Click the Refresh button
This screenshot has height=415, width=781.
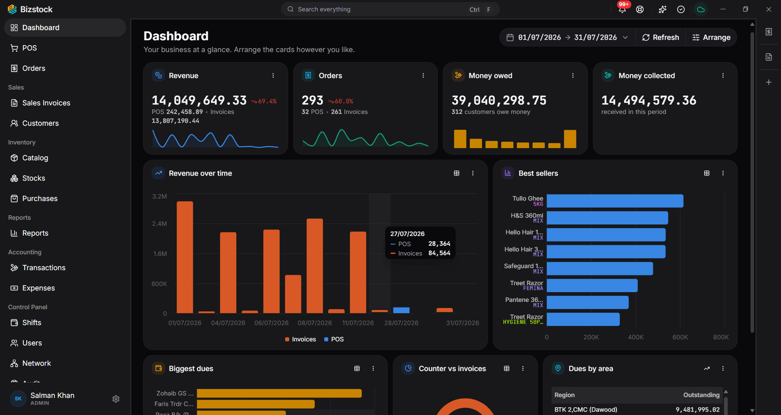[x=661, y=37]
